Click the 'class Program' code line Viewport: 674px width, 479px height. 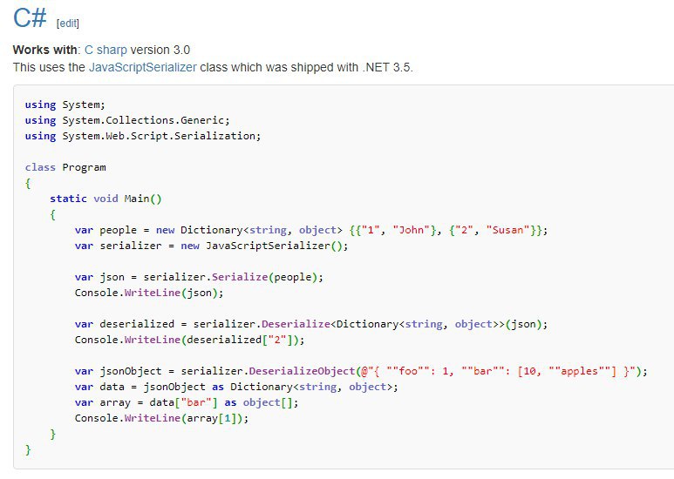(65, 167)
